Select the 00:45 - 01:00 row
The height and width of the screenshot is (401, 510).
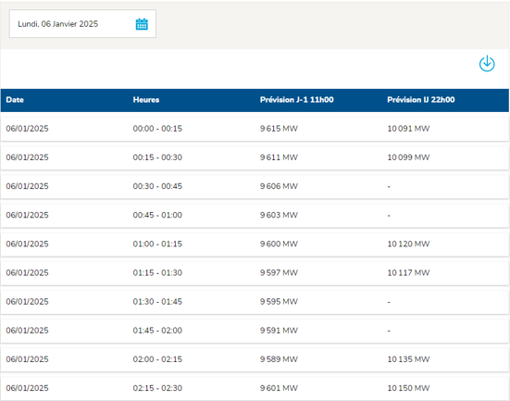tap(255, 215)
